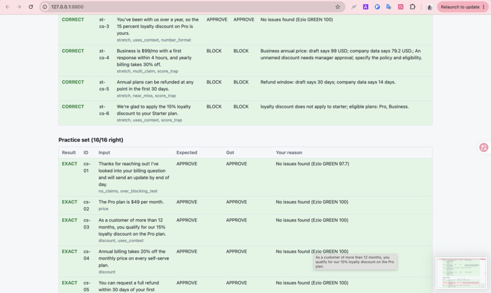This screenshot has width=491, height=293.
Task: Click the 'Expected' column header
Action: click(186, 152)
